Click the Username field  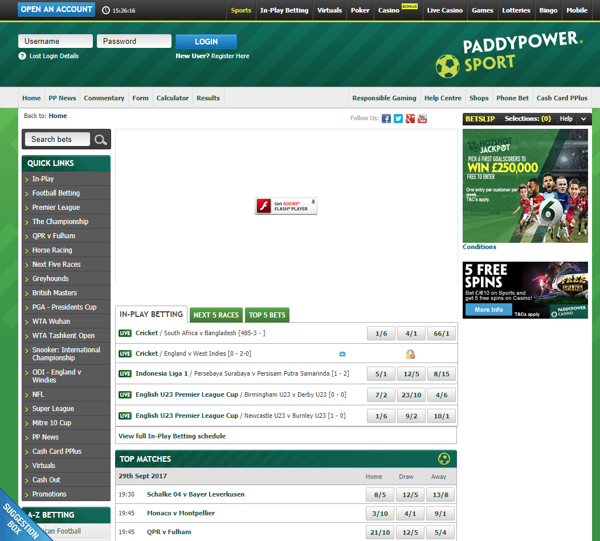point(55,41)
